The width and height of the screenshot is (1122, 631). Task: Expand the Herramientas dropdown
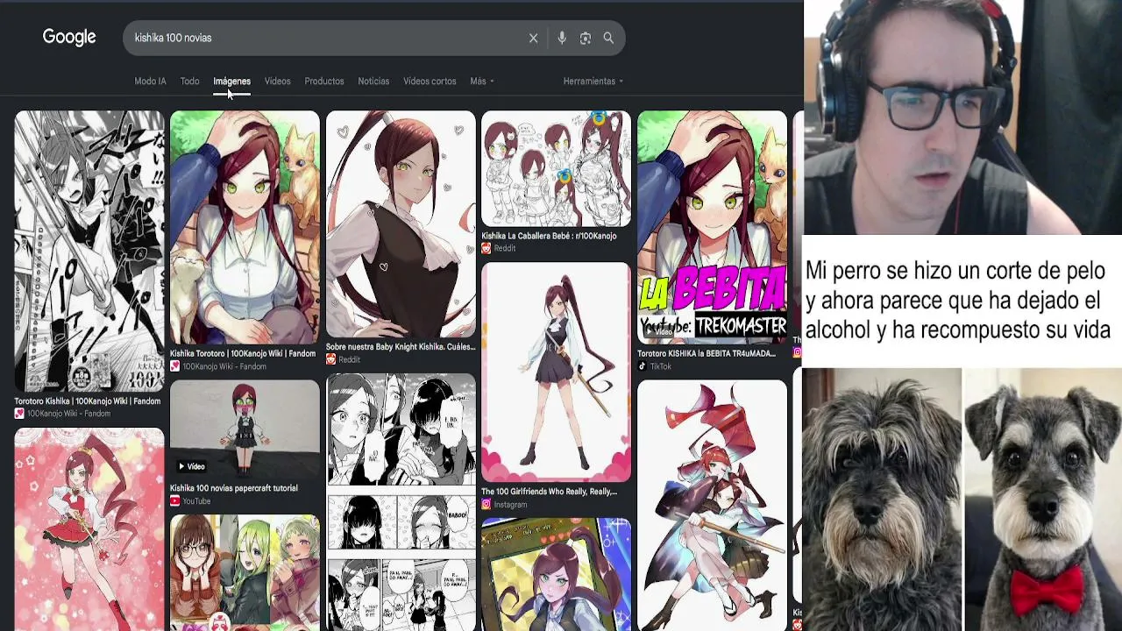[x=593, y=82]
